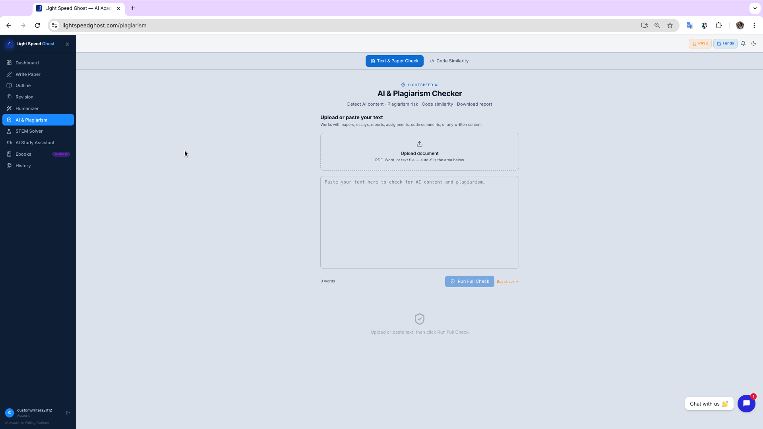The image size is (763, 429).
Task: Open a new browser tab
Action: [x=133, y=8]
